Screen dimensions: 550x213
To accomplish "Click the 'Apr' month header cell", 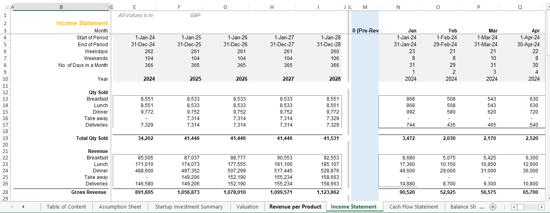I will tap(535, 31).
